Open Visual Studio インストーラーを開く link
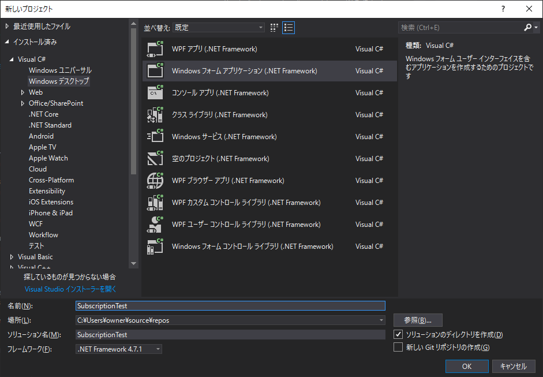 coord(70,289)
